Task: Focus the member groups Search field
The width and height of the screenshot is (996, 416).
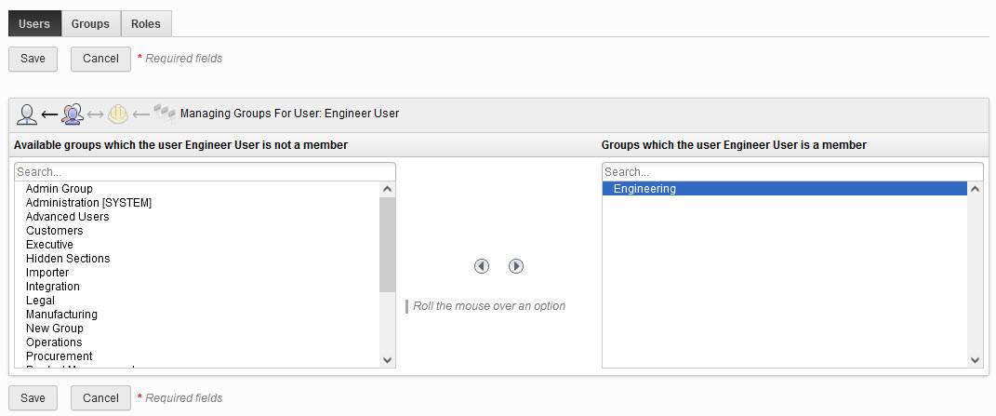Action: click(792, 172)
